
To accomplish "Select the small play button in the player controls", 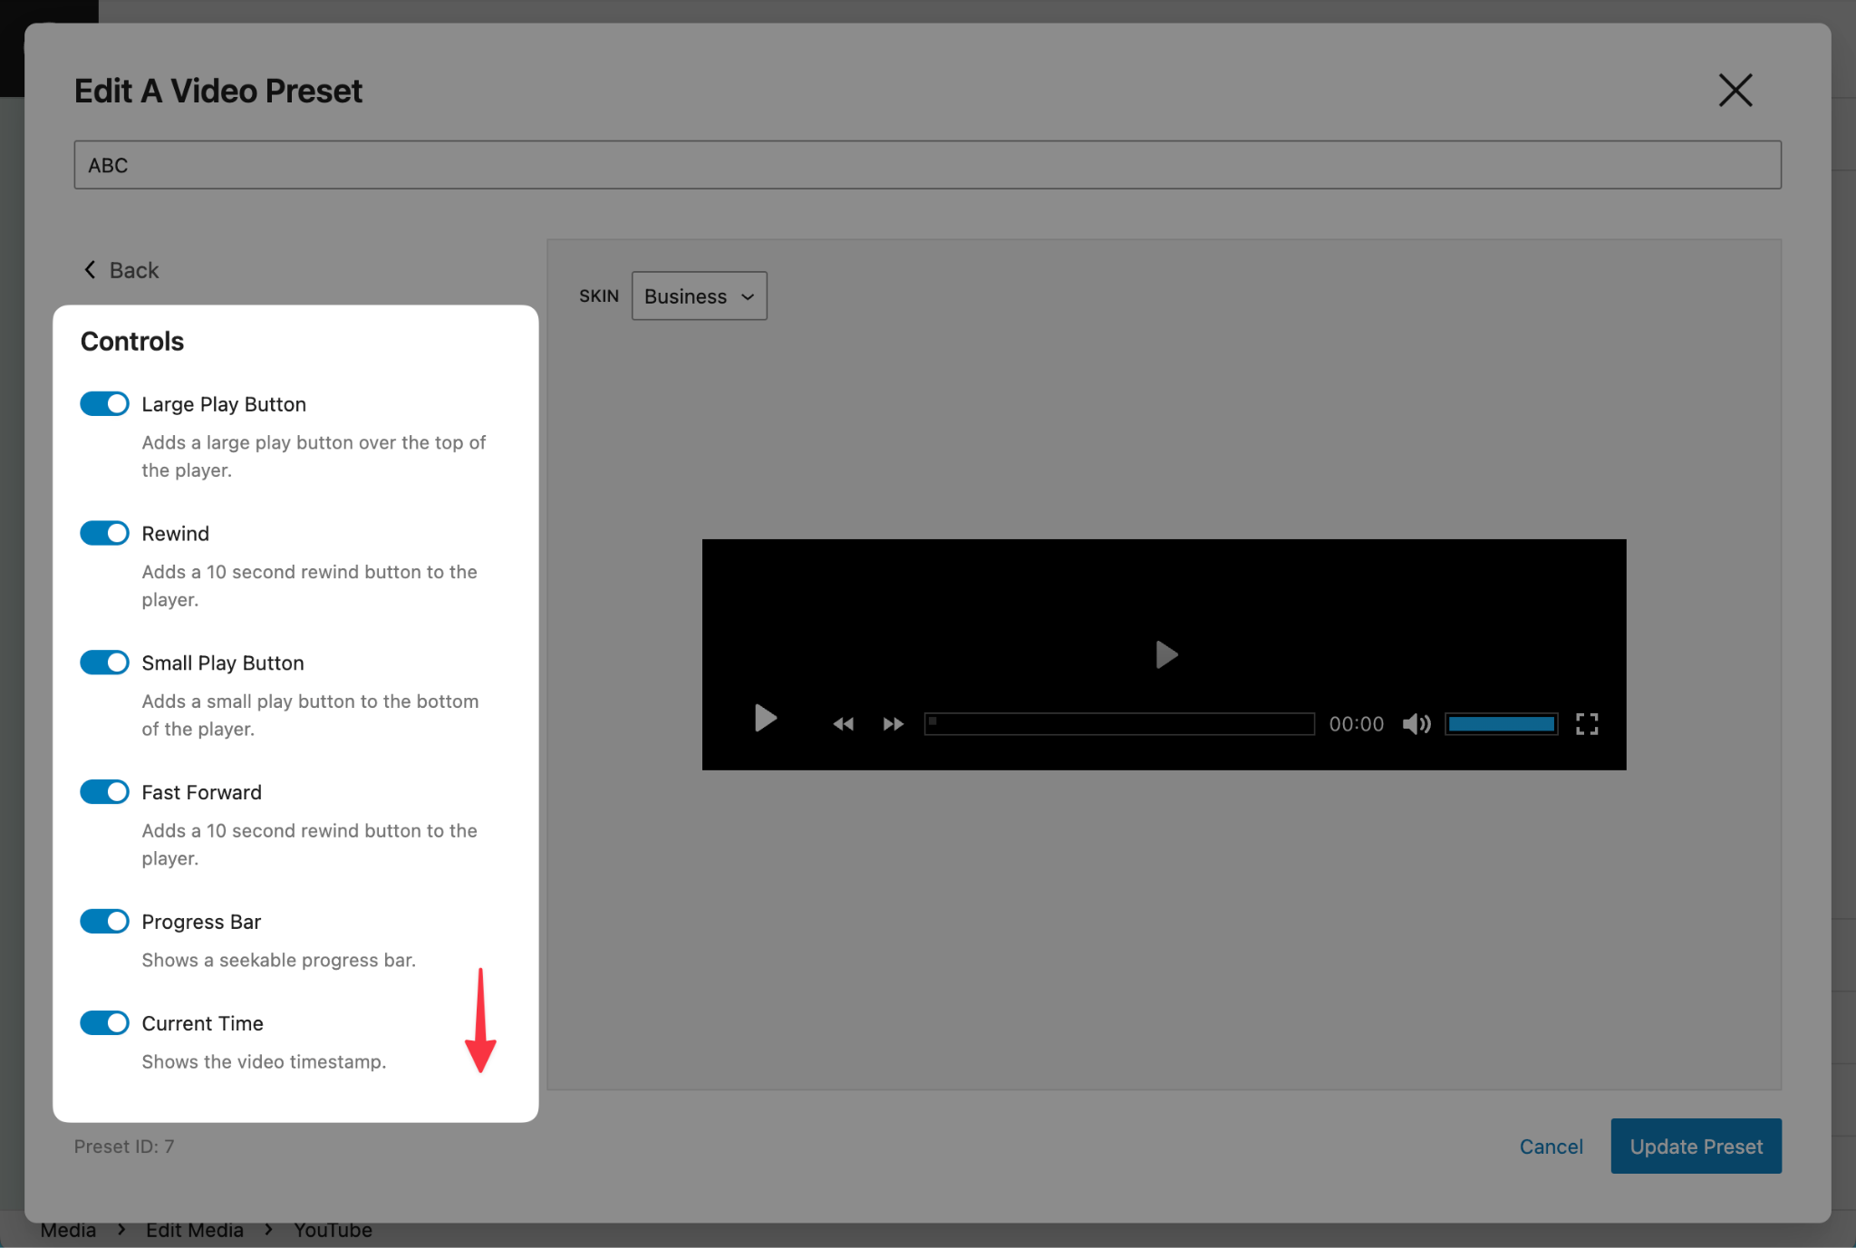I will coord(764,721).
